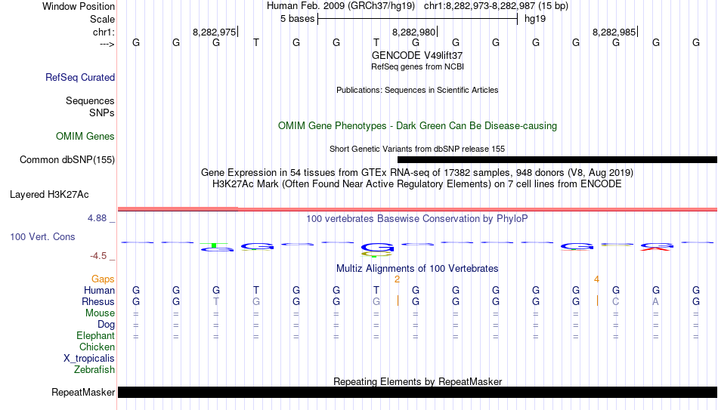Click the orange gap count 2

click(397, 279)
